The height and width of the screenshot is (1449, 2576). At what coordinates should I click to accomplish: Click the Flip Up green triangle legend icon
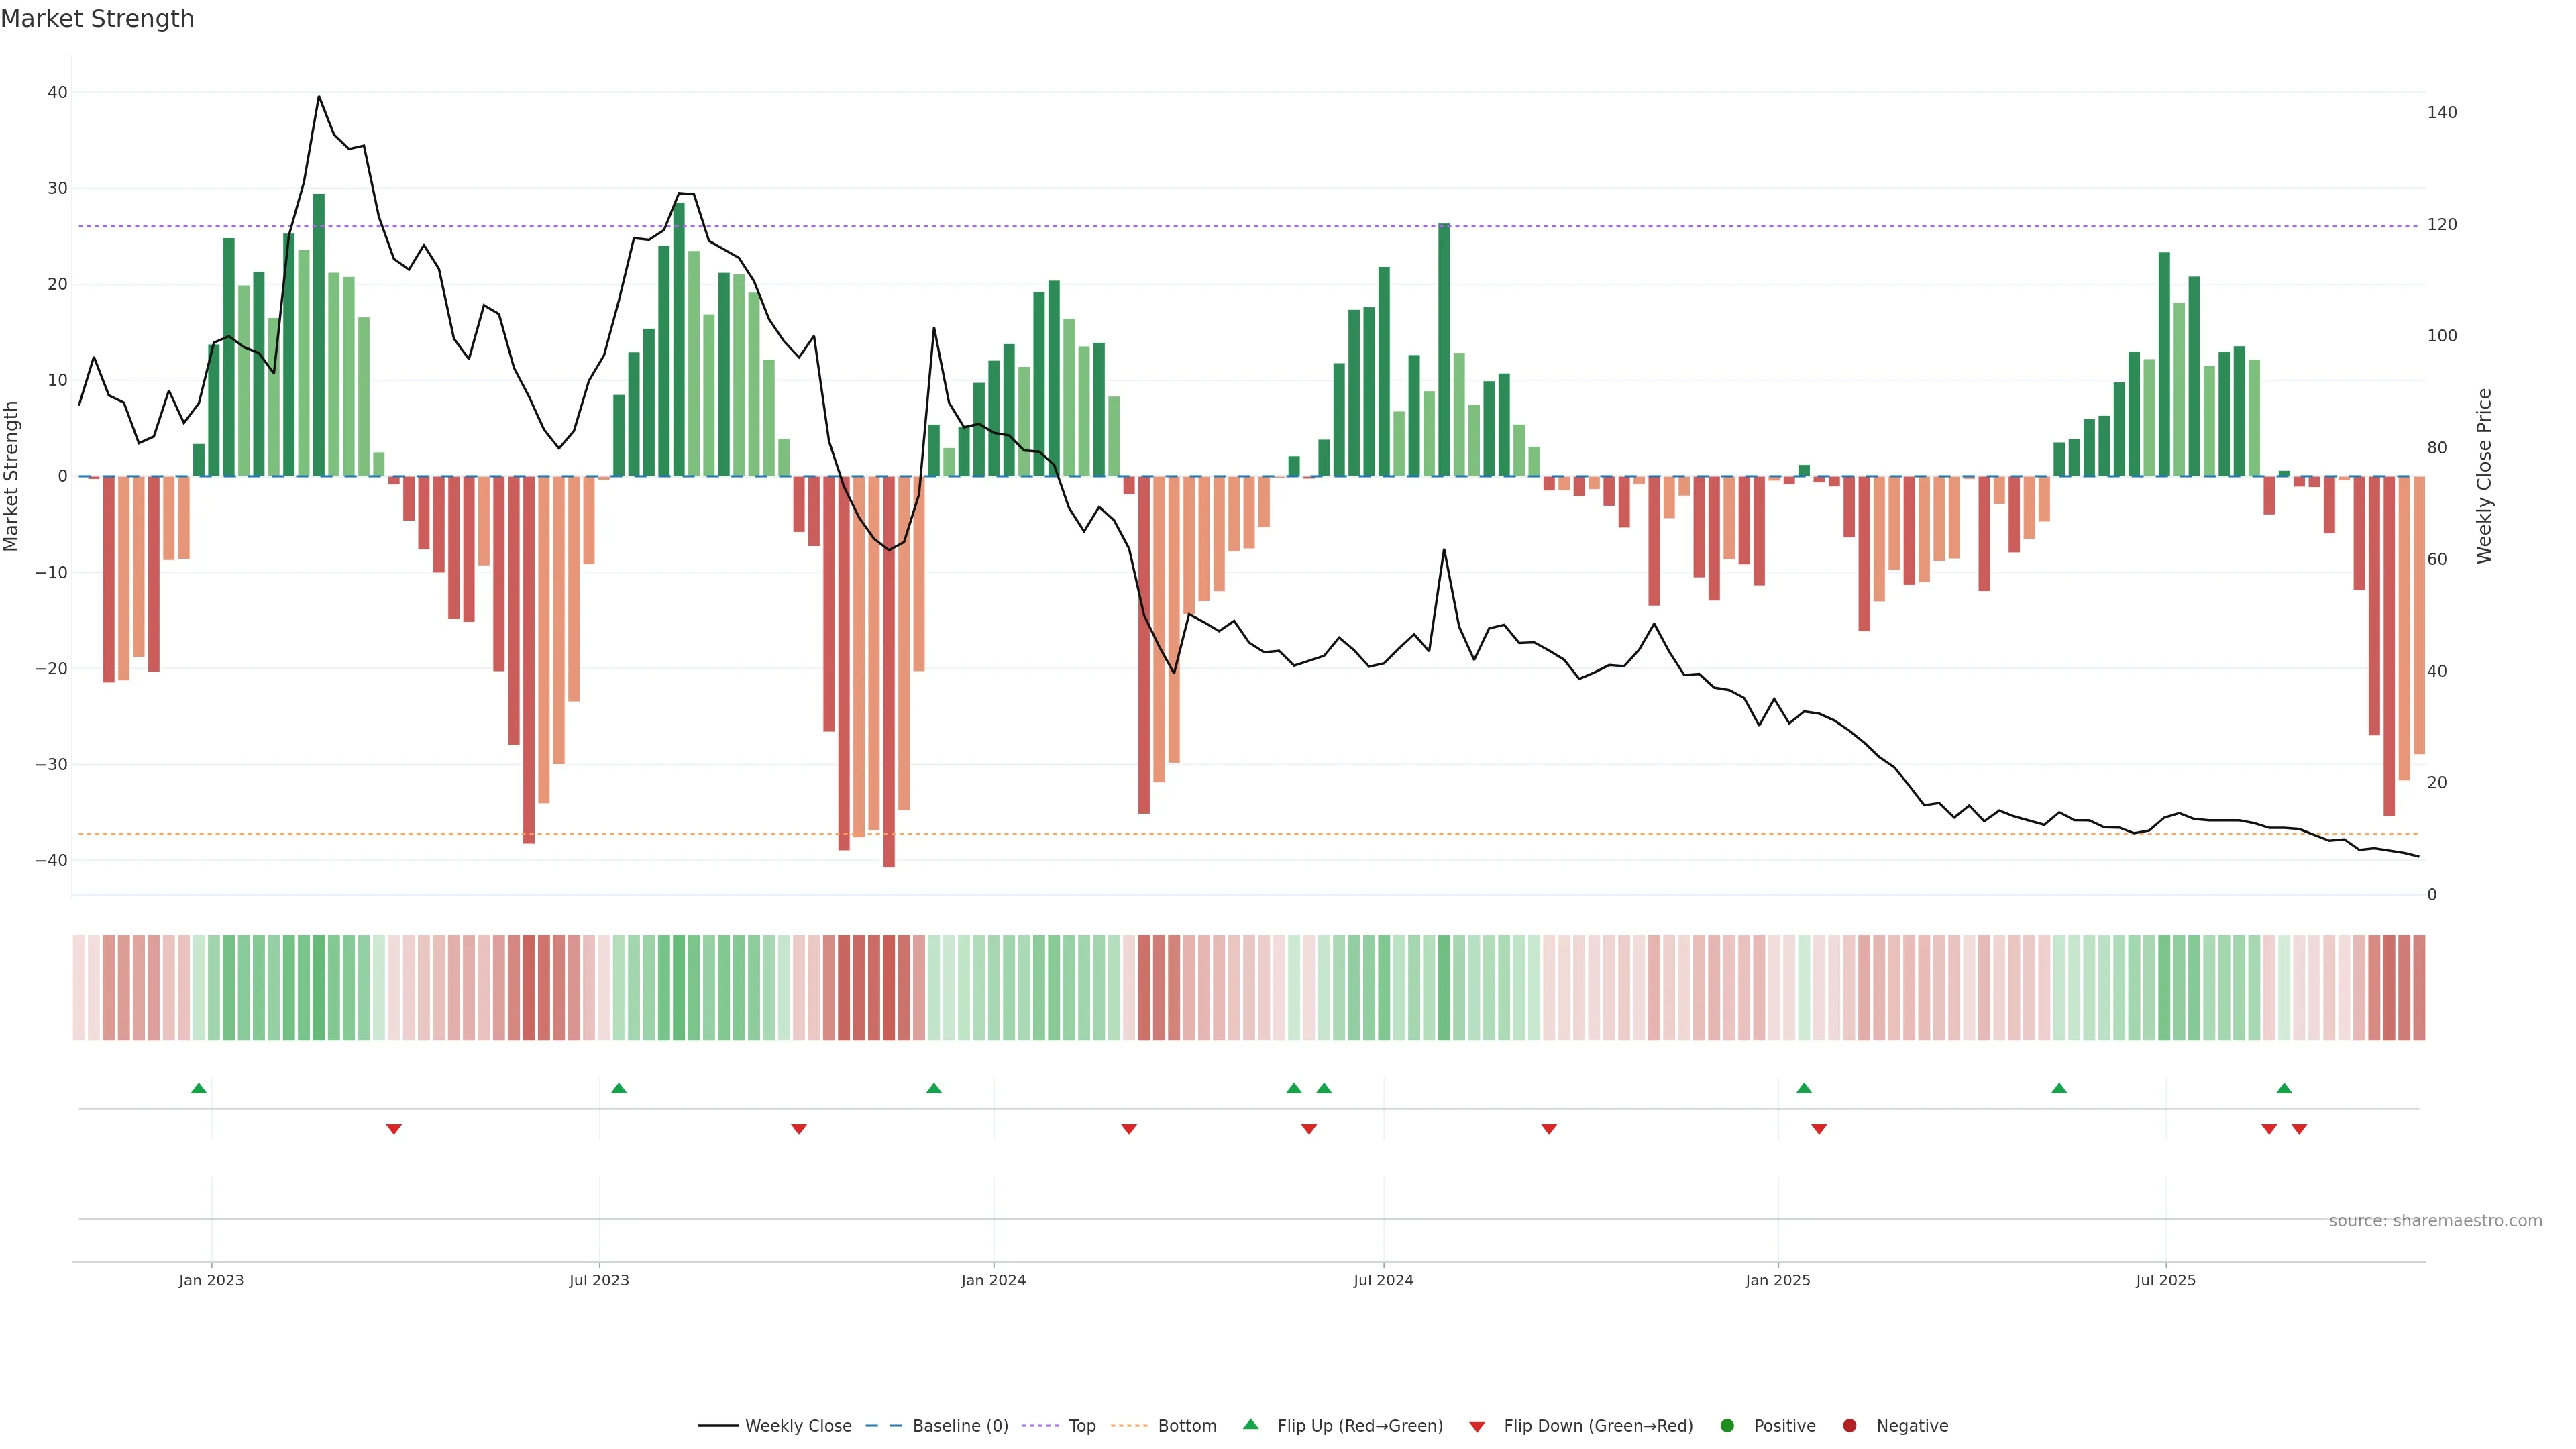click(x=1250, y=1424)
